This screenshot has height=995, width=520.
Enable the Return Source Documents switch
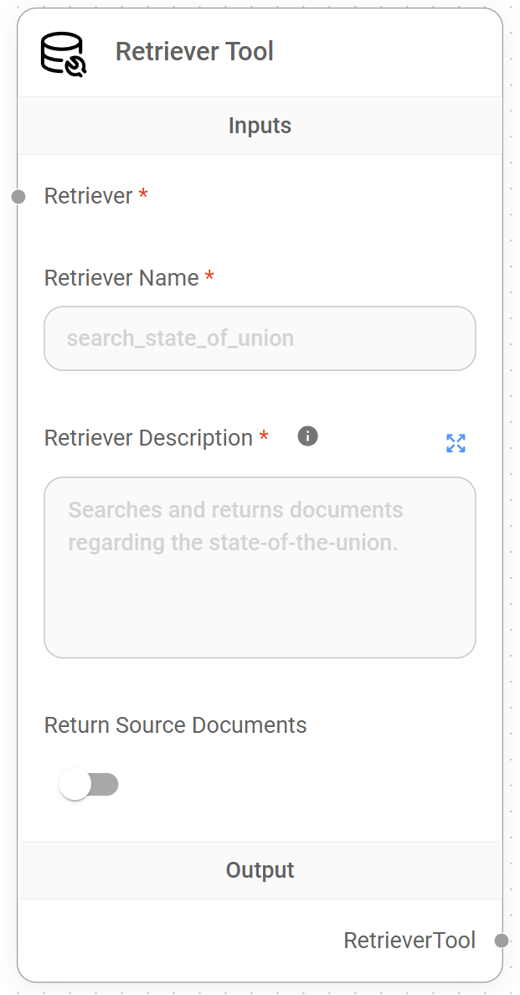pyautogui.click(x=89, y=785)
